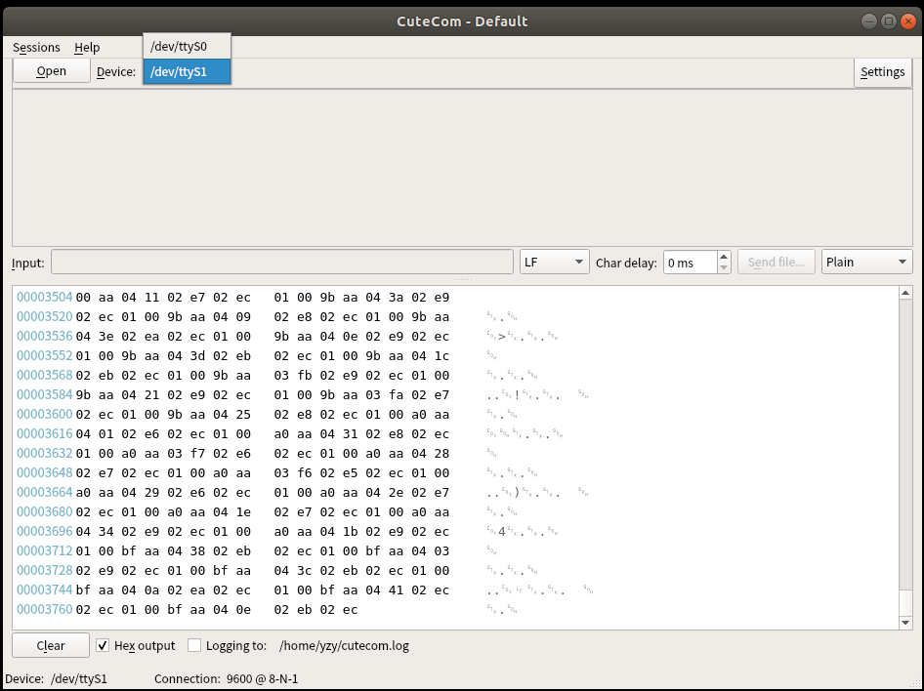
Task: Click hex offset 00003616
Action: [44, 433]
